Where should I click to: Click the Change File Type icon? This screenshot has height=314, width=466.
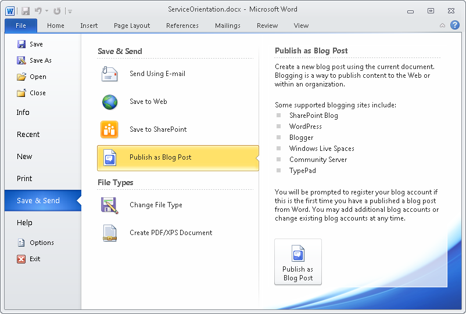pyautogui.click(x=110, y=205)
